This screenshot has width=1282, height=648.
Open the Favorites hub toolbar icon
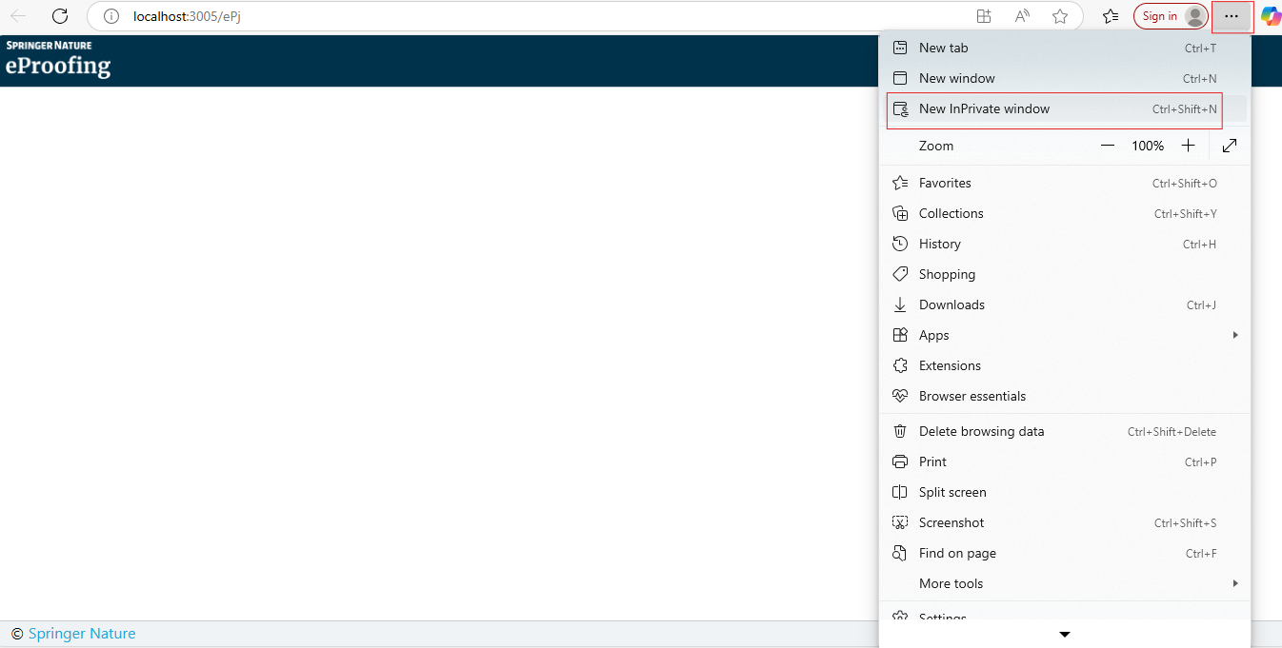1111,16
